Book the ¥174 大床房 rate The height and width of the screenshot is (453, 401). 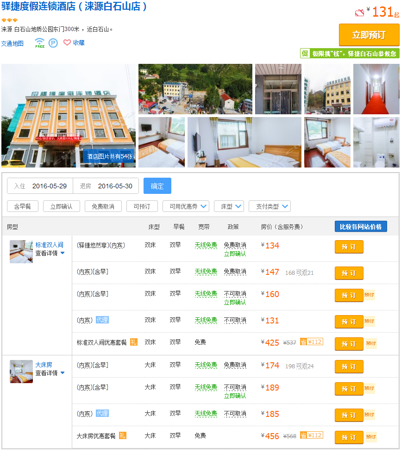click(x=349, y=366)
